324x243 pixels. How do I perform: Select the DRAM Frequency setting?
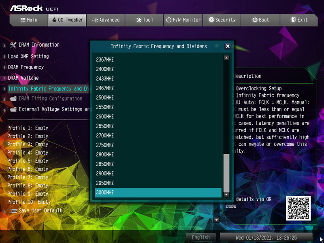click(x=26, y=67)
